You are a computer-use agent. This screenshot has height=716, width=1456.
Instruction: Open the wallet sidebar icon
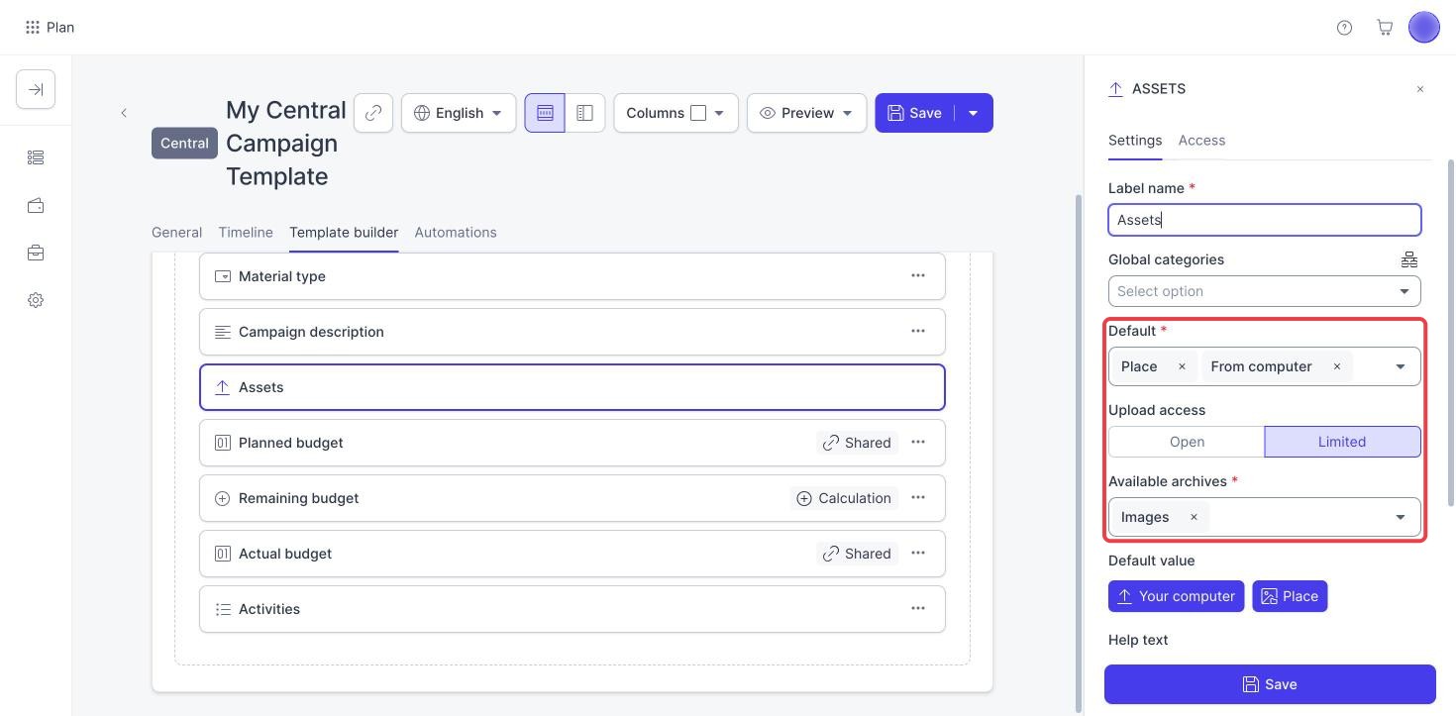pos(36,205)
